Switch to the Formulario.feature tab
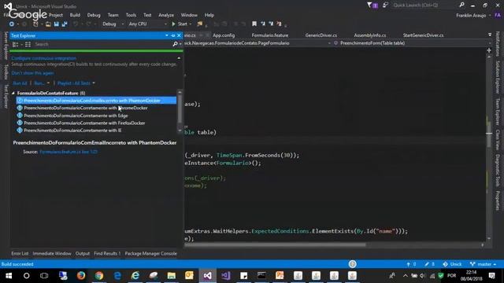The width and height of the screenshot is (504, 283). click(269, 35)
